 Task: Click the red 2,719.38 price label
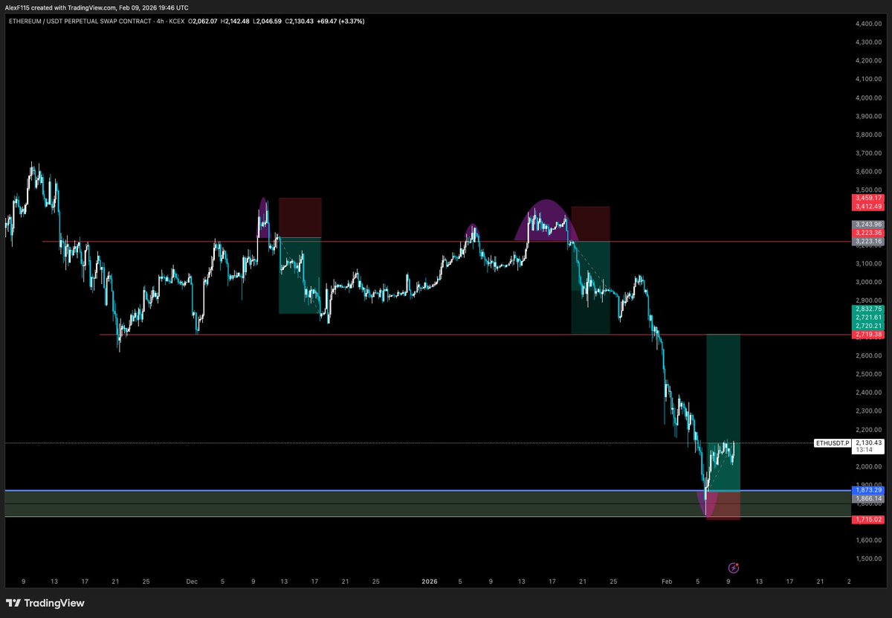[868, 335]
